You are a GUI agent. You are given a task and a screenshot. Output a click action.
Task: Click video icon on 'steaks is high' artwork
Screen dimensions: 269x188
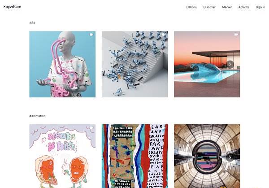pyautogui.click(x=91, y=128)
